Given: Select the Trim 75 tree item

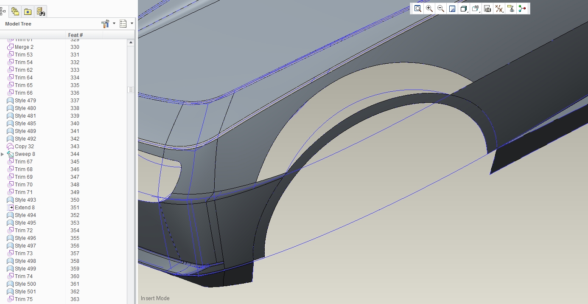Looking at the screenshot, I should [x=24, y=299].
